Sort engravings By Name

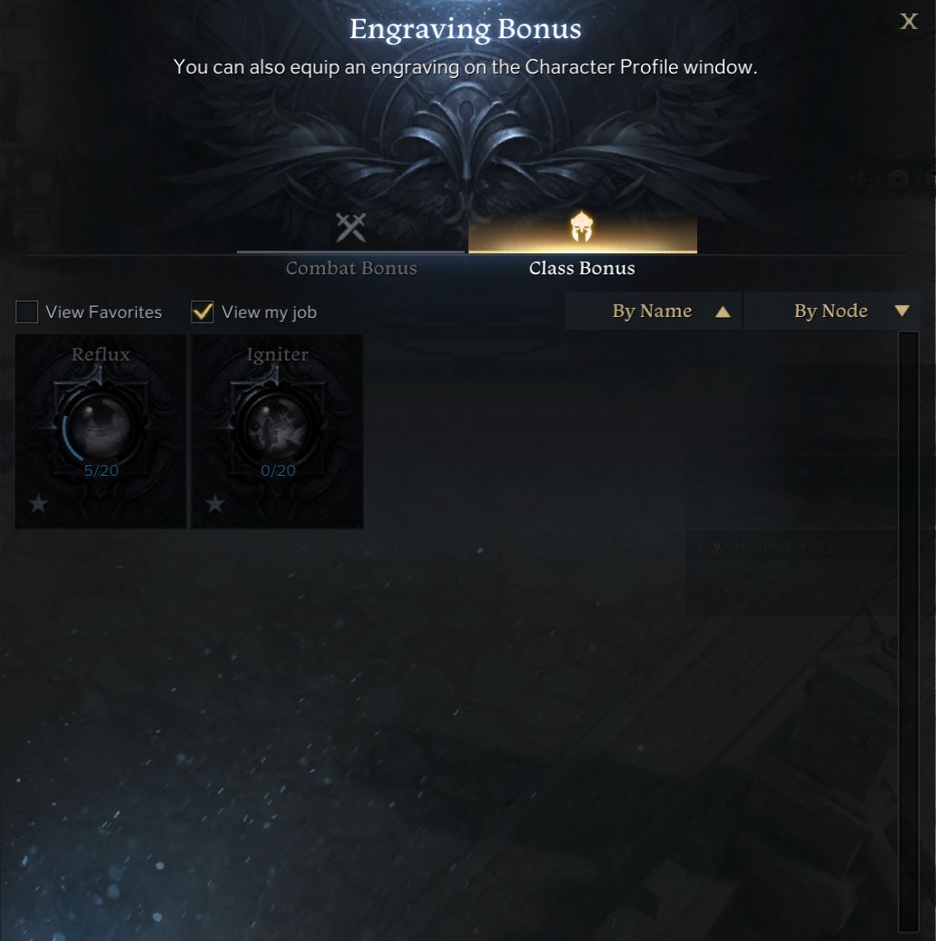pyautogui.click(x=654, y=311)
